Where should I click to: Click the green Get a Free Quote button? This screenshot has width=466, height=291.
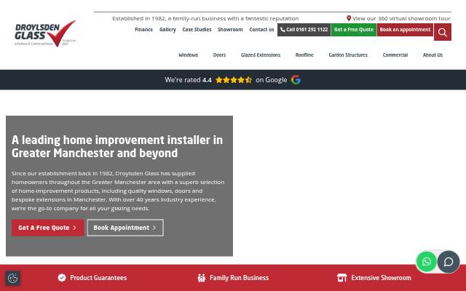tap(354, 30)
